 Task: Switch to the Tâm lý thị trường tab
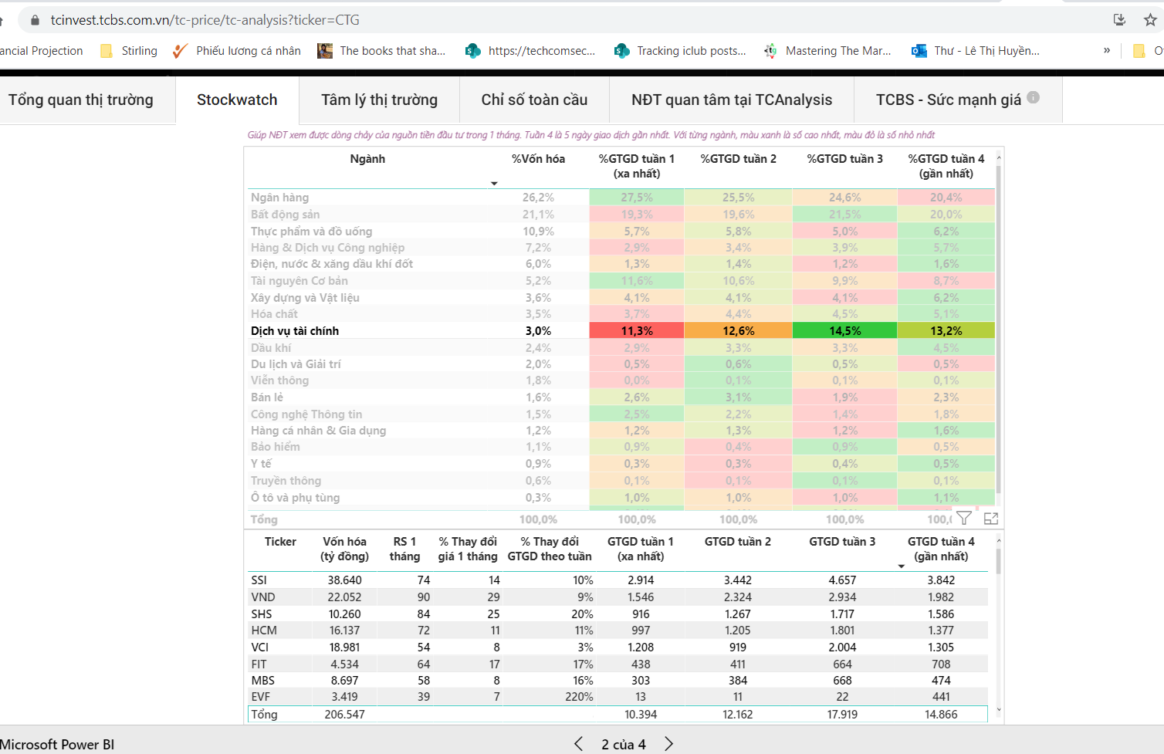coord(379,100)
